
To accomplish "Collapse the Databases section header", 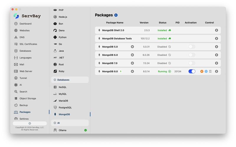I will 70,80.
